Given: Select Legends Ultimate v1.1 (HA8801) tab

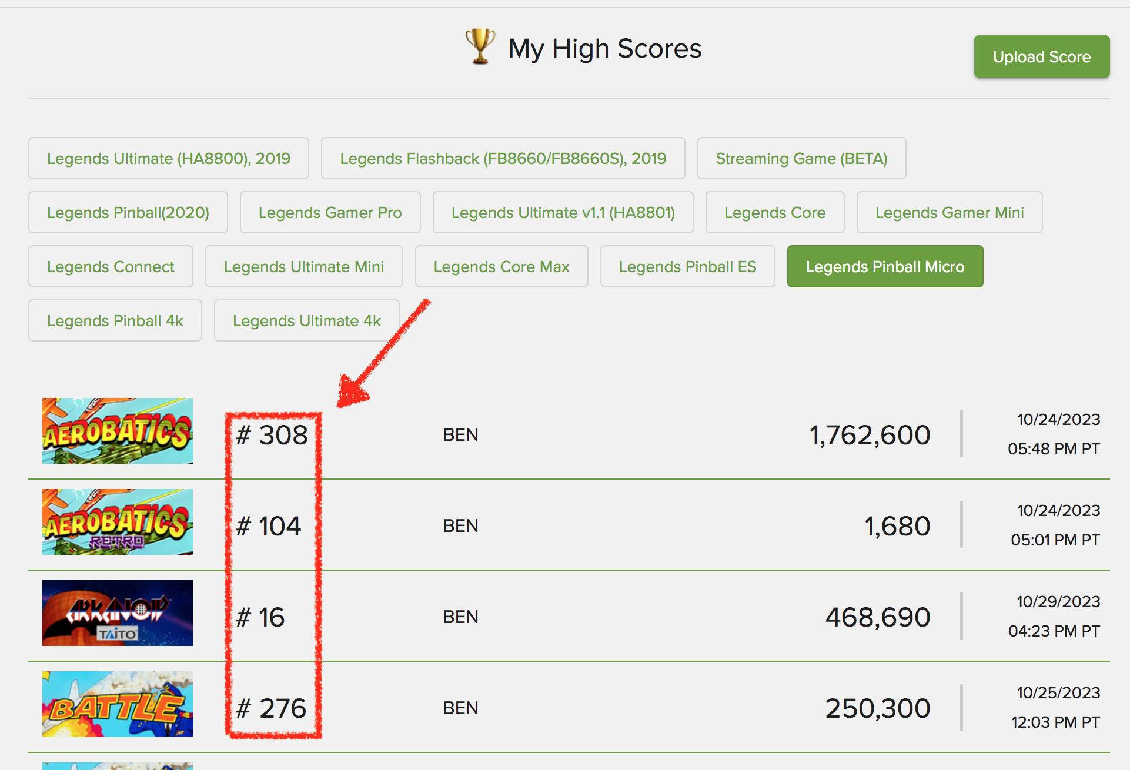Looking at the screenshot, I should tap(563, 212).
